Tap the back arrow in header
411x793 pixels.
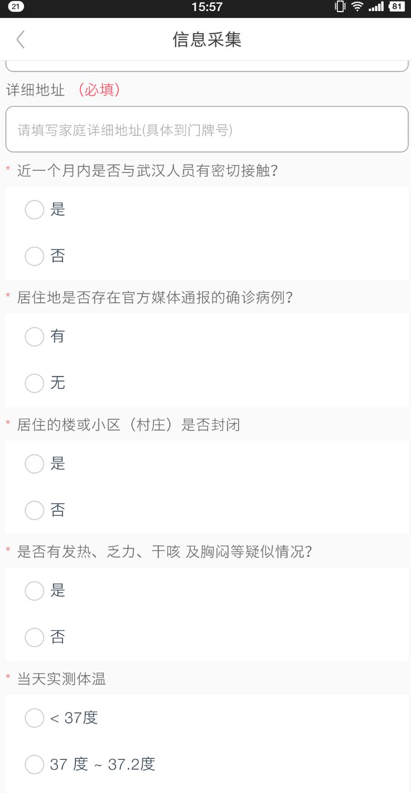[x=20, y=39]
